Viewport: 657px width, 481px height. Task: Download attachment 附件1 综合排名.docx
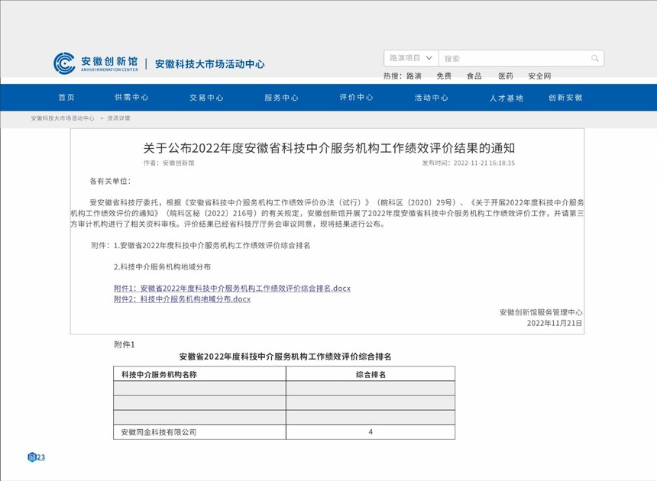231,288
